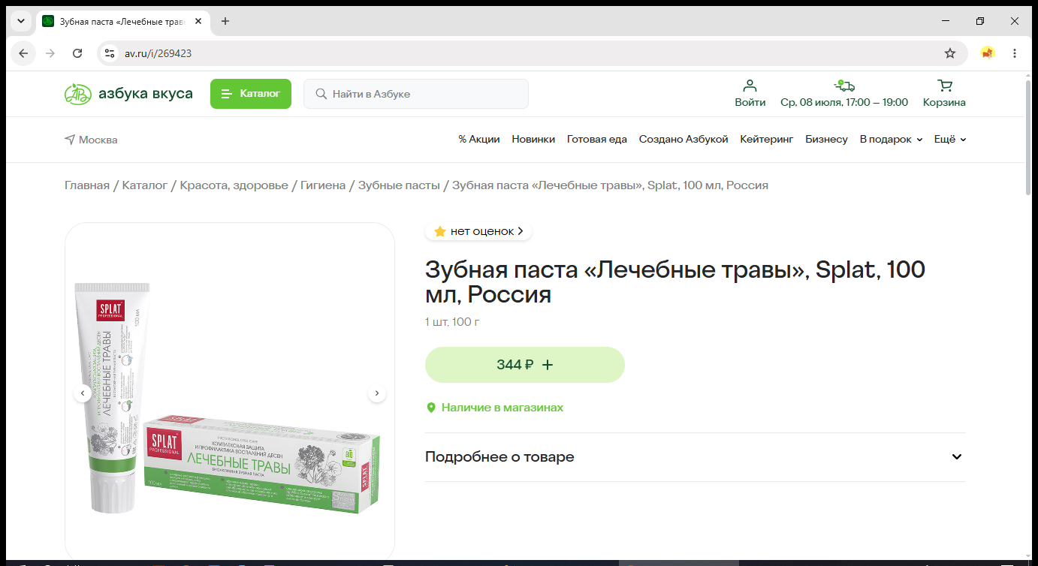Image resolution: width=1038 pixels, height=566 pixels.
Task: Expand the Ещё menu dropdown
Action: [950, 140]
